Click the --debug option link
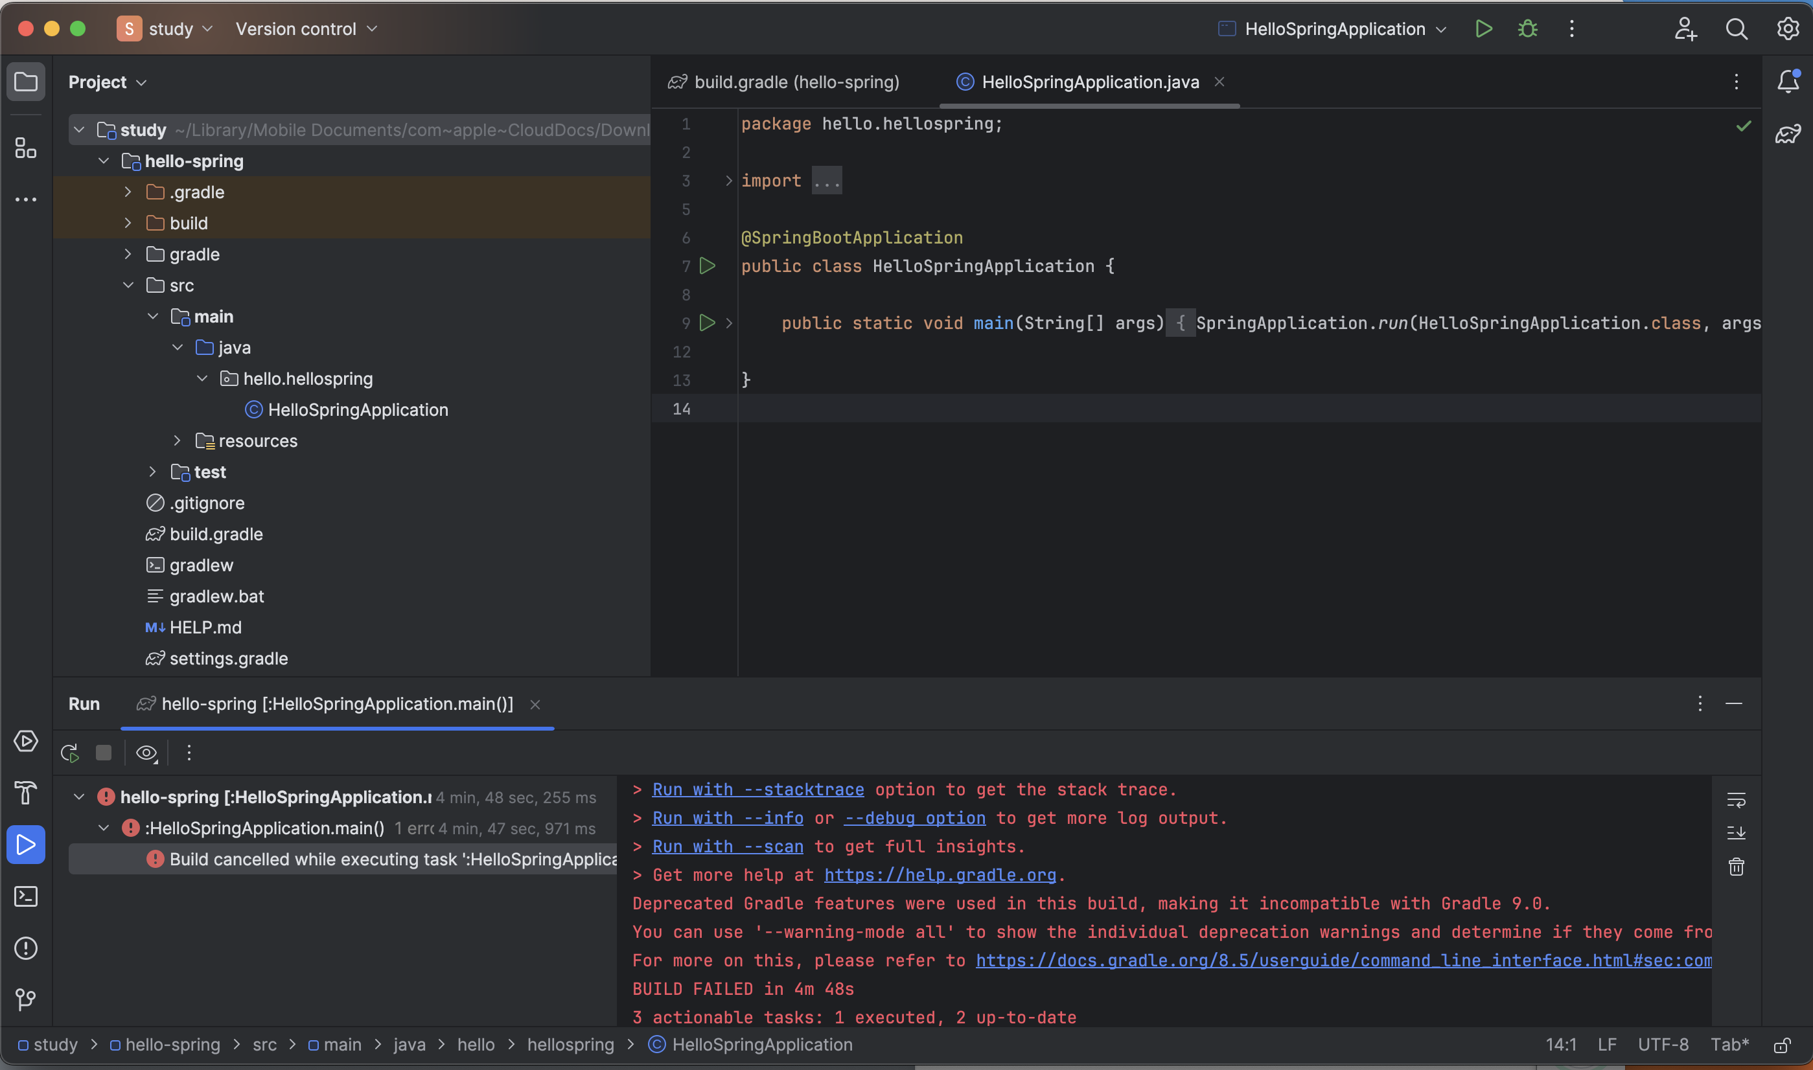Viewport: 1813px width, 1070px height. [x=914, y=818]
